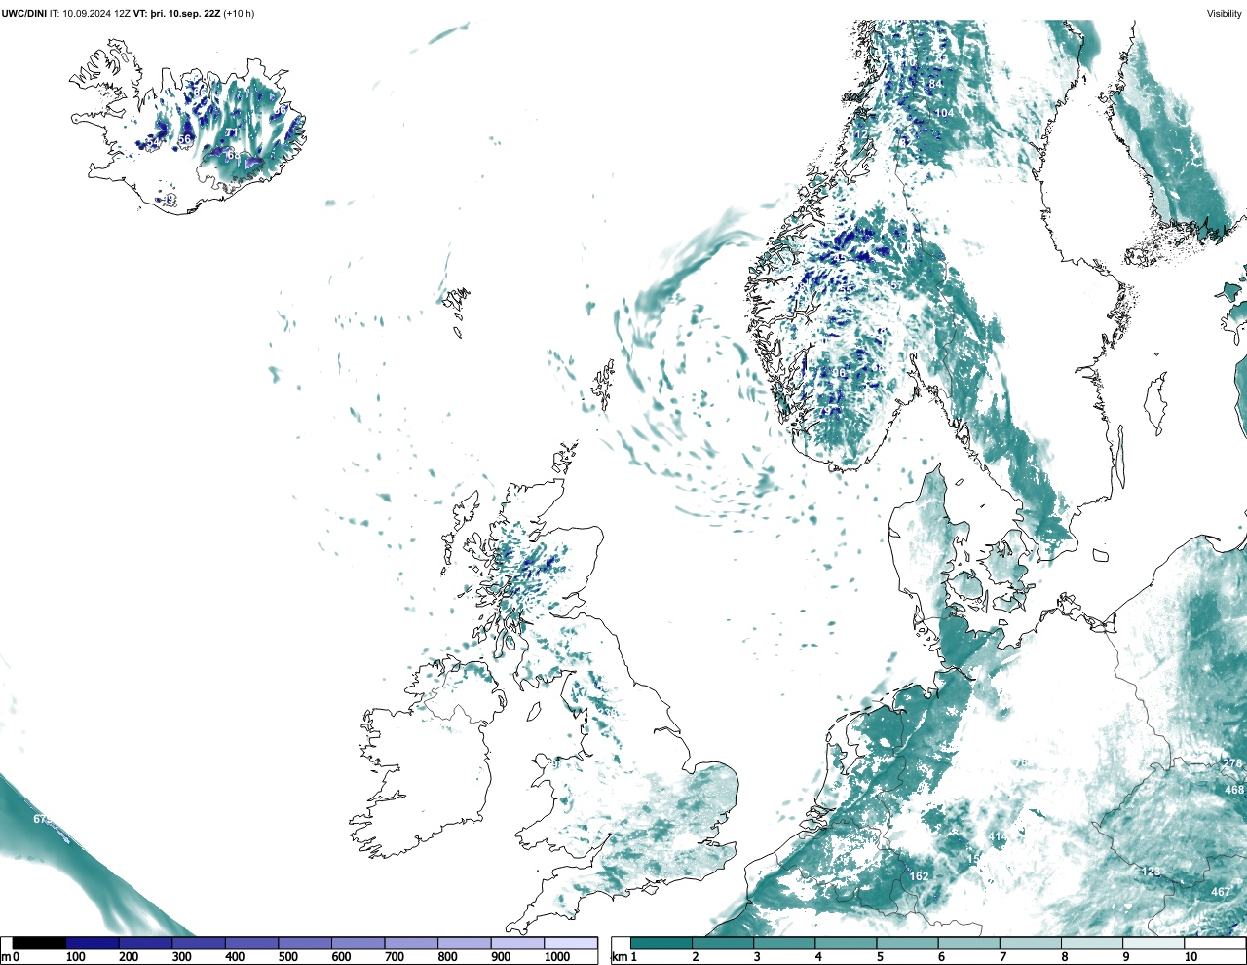Click the '1000' metre scale label

coord(556,957)
